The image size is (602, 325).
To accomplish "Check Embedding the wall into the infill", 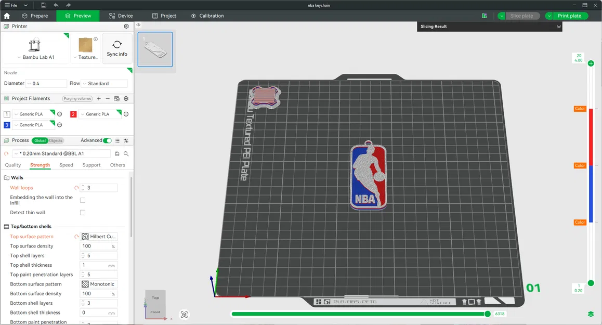I will click(82, 200).
